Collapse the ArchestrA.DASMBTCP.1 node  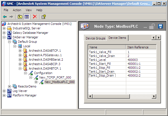tap(20, 68)
